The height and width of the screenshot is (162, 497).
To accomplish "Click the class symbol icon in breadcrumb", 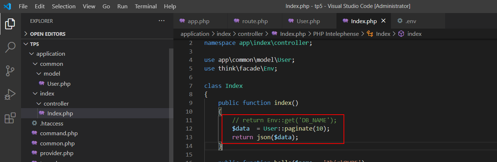I will (370, 34).
